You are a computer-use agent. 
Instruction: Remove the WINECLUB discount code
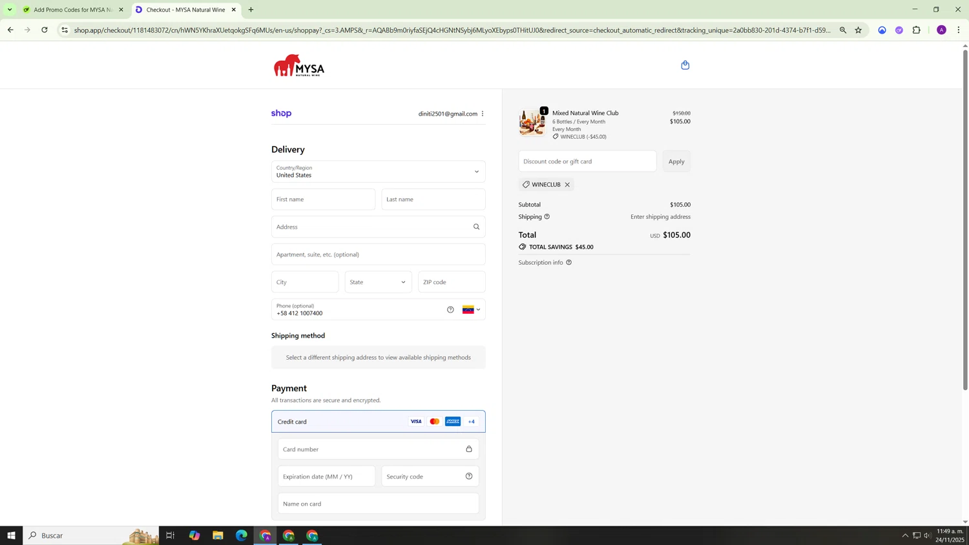click(567, 185)
